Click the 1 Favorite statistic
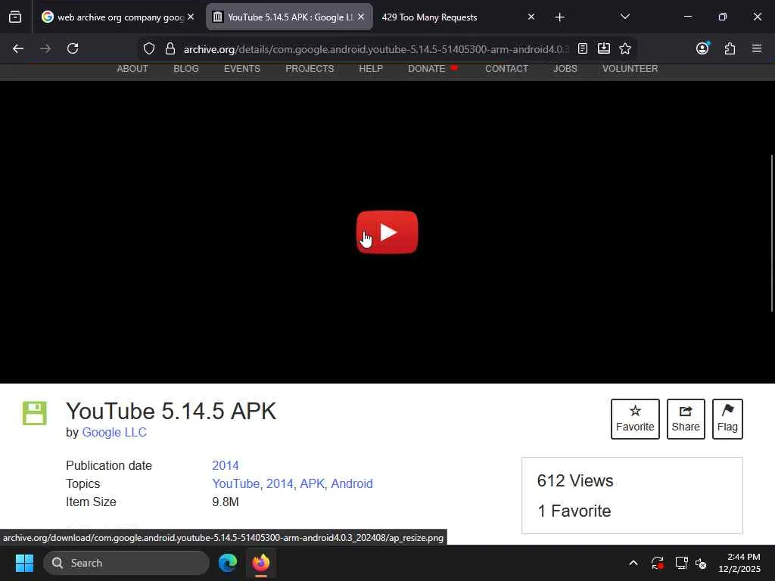The image size is (775, 581). click(x=574, y=511)
